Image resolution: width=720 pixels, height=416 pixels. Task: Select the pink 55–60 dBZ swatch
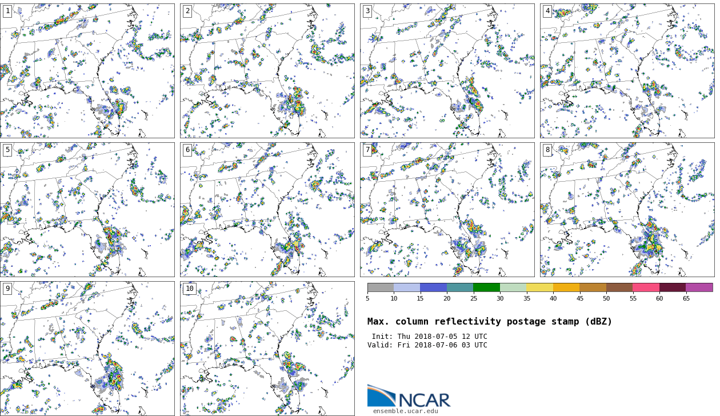click(x=646, y=287)
